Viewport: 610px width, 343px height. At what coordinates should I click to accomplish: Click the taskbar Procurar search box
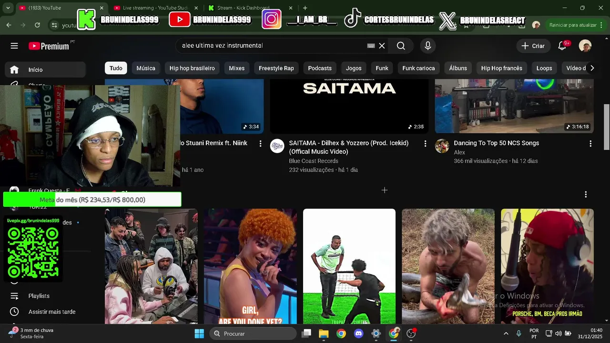pyautogui.click(x=253, y=333)
